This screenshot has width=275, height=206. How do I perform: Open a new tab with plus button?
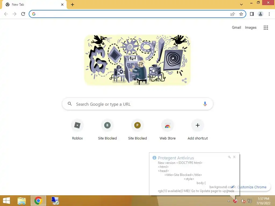[73, 5]
